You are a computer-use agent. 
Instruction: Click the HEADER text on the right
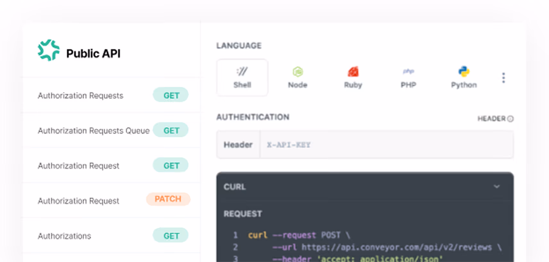point(491,119)
